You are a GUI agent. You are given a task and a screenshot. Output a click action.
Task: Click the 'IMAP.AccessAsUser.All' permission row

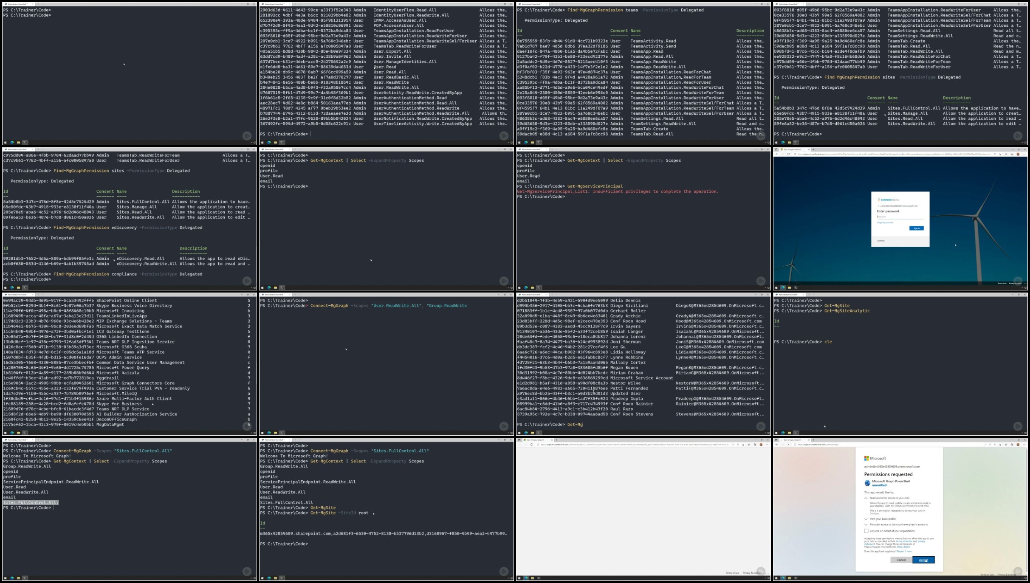(384, 20)
